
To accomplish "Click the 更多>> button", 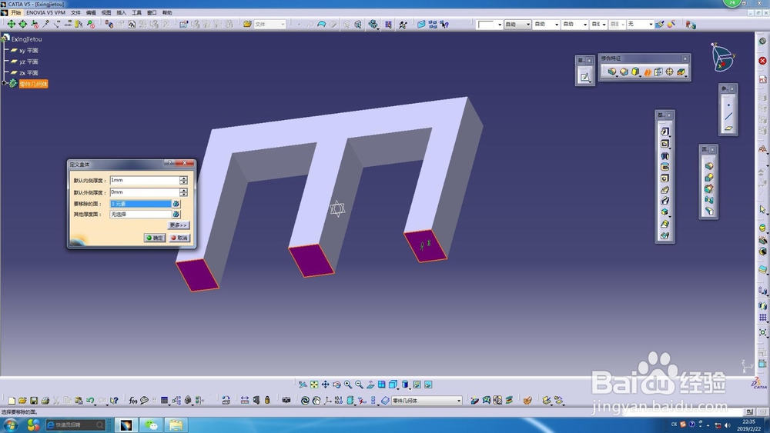I will click(x=179, y=225).
